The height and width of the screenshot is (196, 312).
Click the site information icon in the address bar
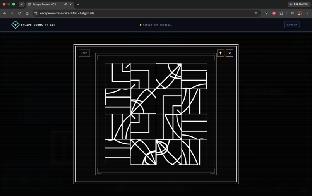pyautogui.click(x=36, y=13)
